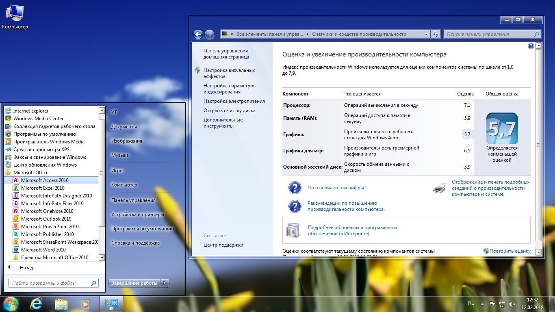Screen dimensions: 555x312
Task: Open the recent pages dropdown beside navigation arrows
Action: click(217, 35)
